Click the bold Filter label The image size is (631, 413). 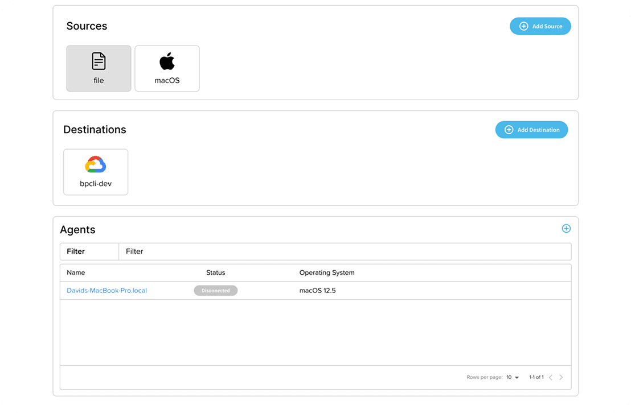pyautogui.click(x=76, y=251)
